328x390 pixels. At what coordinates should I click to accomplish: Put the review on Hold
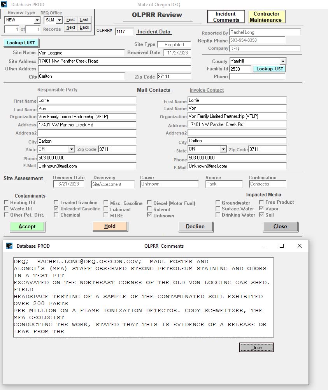(x=110, y=226)
